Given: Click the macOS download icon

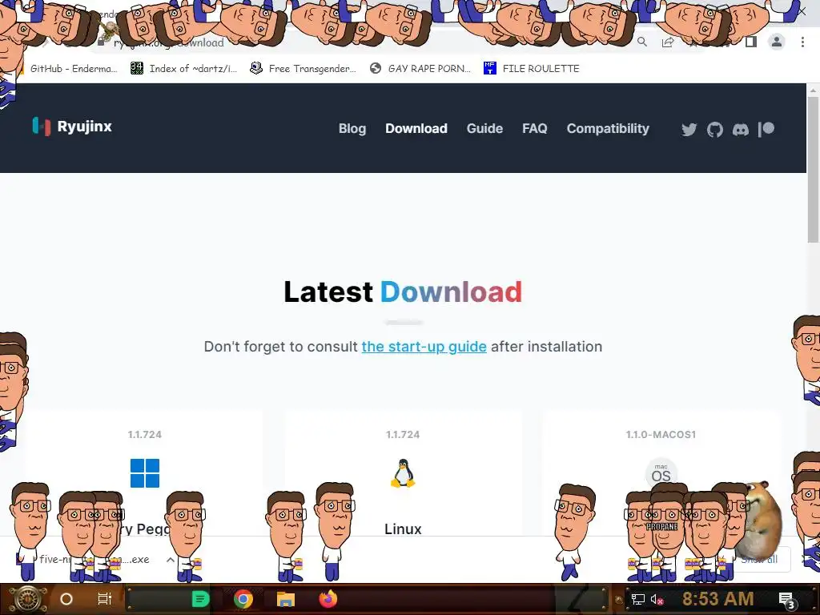Looking at the screenshot, I should pos(661,472).
